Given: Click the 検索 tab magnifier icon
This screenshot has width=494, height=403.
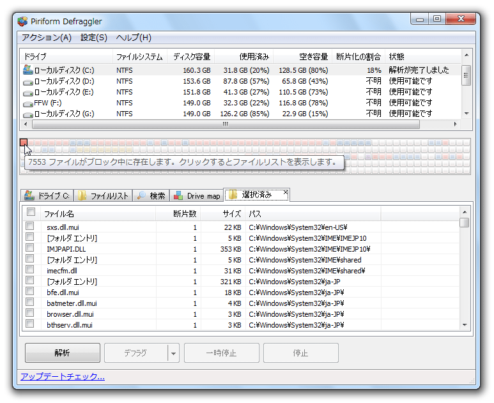Looking at the screenshot, I should pyautogui.click(x=141, y=195).
